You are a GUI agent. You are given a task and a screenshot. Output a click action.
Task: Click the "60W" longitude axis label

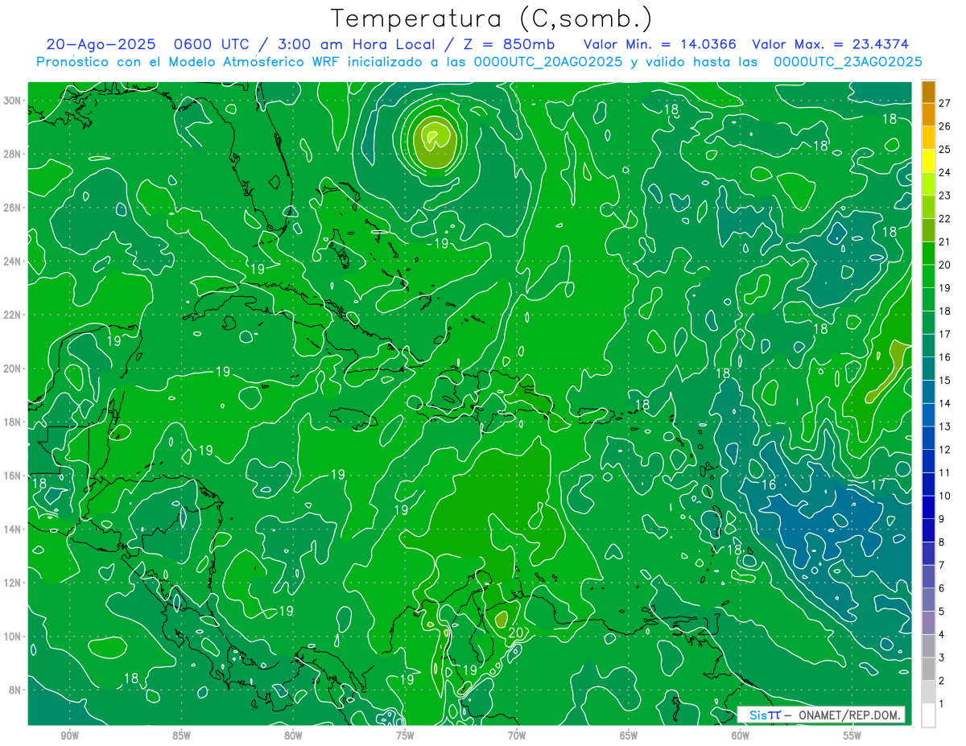coord(741,736)
